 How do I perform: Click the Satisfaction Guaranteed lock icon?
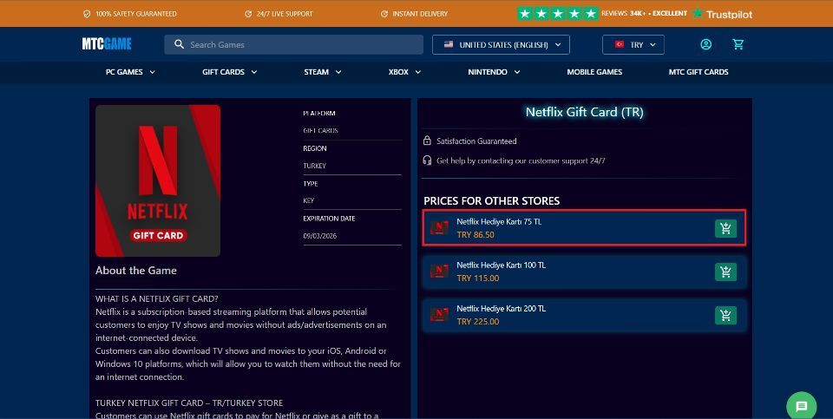(427, 141)
